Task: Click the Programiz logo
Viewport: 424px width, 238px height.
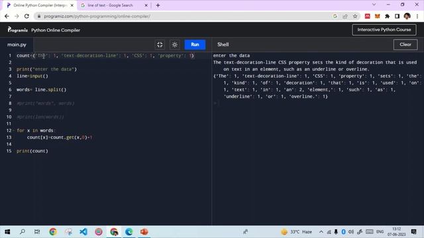Action: (18, 30)
